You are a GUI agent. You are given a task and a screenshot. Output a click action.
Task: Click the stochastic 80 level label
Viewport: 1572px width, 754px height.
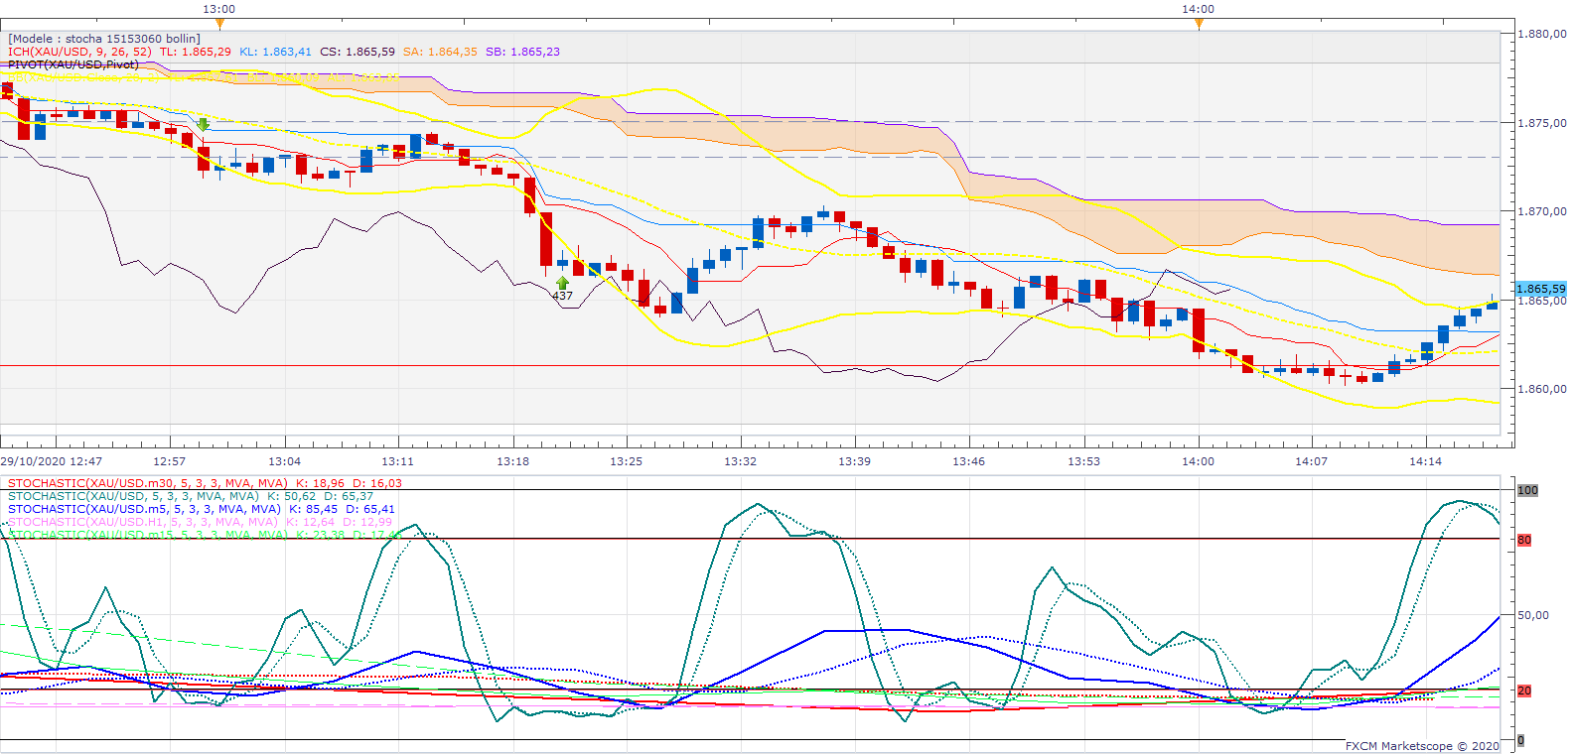click(1524, 540)
